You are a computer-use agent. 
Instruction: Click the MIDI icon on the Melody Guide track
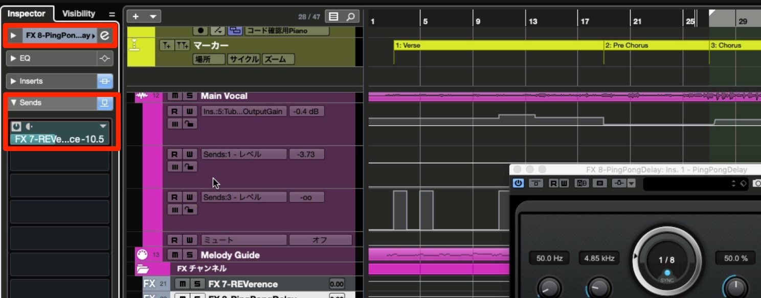[142, 255]
